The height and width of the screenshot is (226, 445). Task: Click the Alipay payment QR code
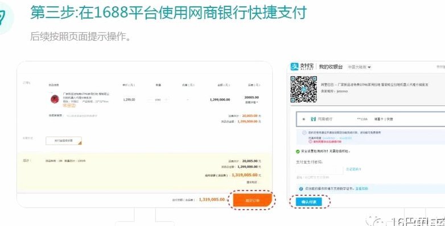click(x=304, y=89)
